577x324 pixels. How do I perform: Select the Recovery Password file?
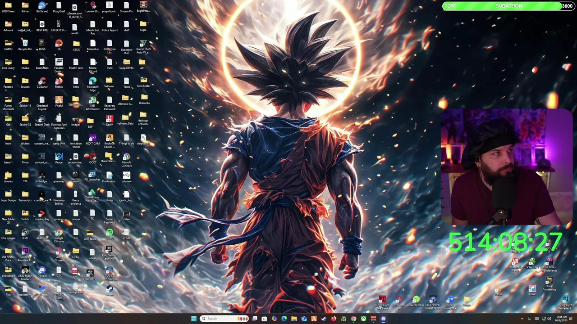click(x=110, y=103)
